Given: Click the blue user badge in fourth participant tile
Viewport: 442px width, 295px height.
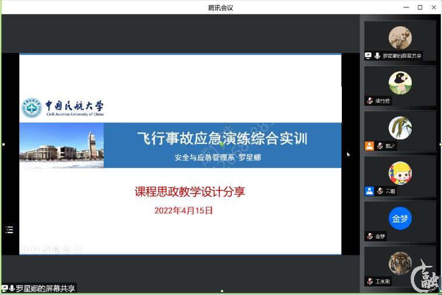Looking at the screenshot, I should (369, 191).
